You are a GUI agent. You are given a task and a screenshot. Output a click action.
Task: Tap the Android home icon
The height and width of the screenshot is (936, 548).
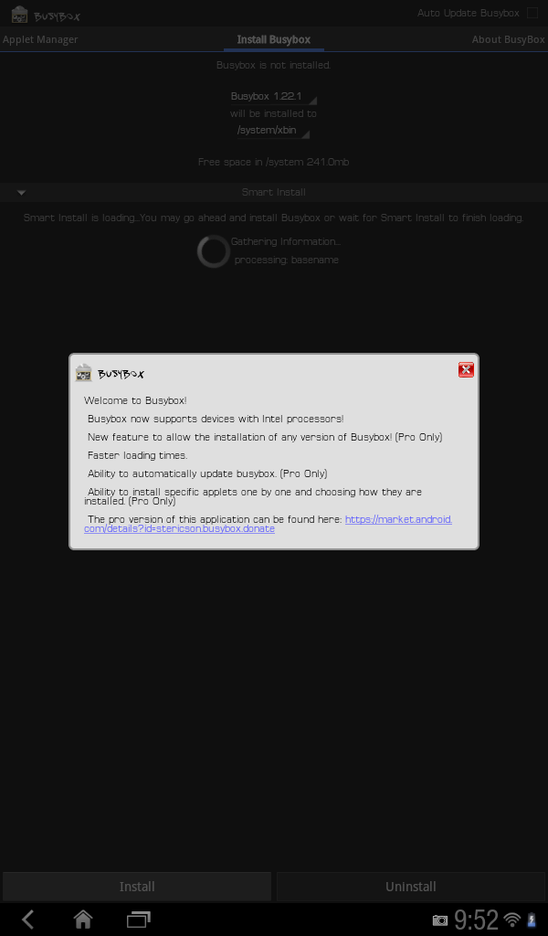(83, 920)
